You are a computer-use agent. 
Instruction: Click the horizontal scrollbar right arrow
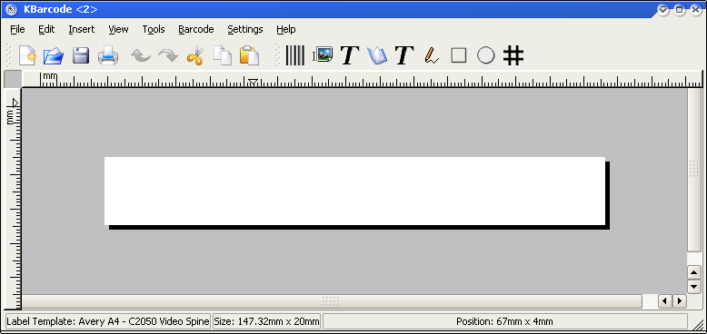pos(680,300)
